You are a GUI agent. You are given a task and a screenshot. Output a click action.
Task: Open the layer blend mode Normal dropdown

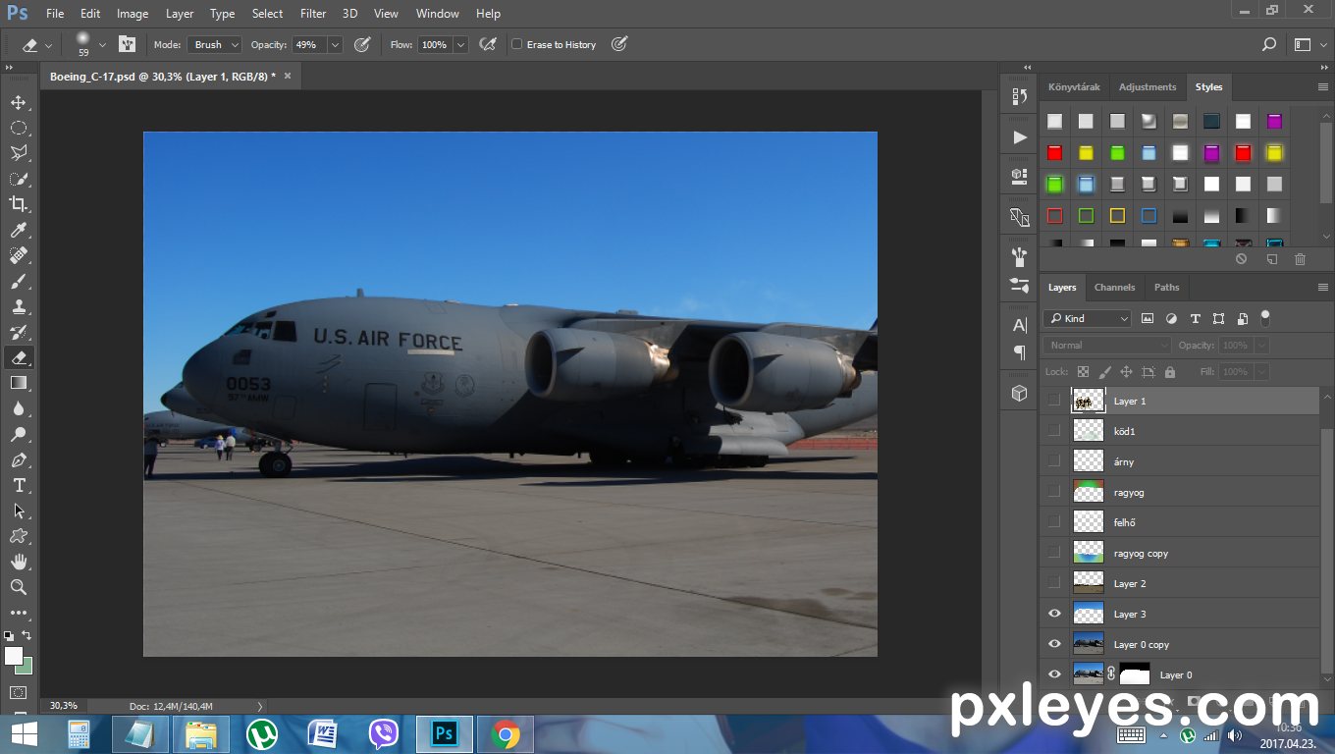click(x=1107, y=346)
